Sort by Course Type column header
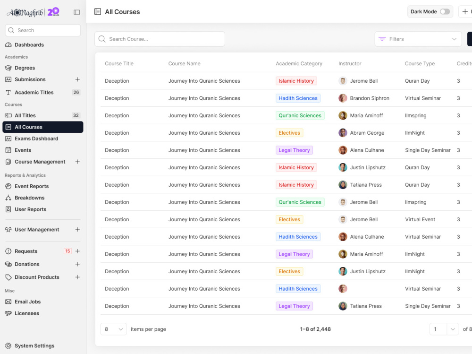The width and height of the screenshot is (472, 354). pos(420,64)
